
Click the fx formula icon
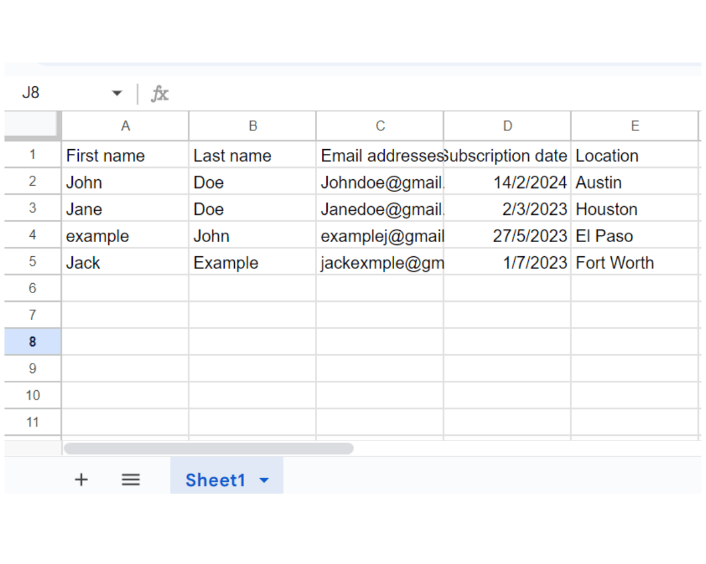click(159, 93)
